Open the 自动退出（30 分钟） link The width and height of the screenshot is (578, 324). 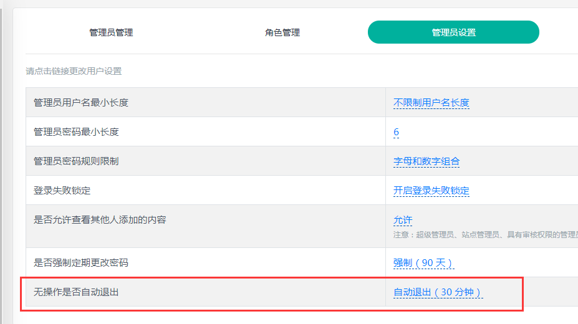pyautogui.click(x=438, y=292)
